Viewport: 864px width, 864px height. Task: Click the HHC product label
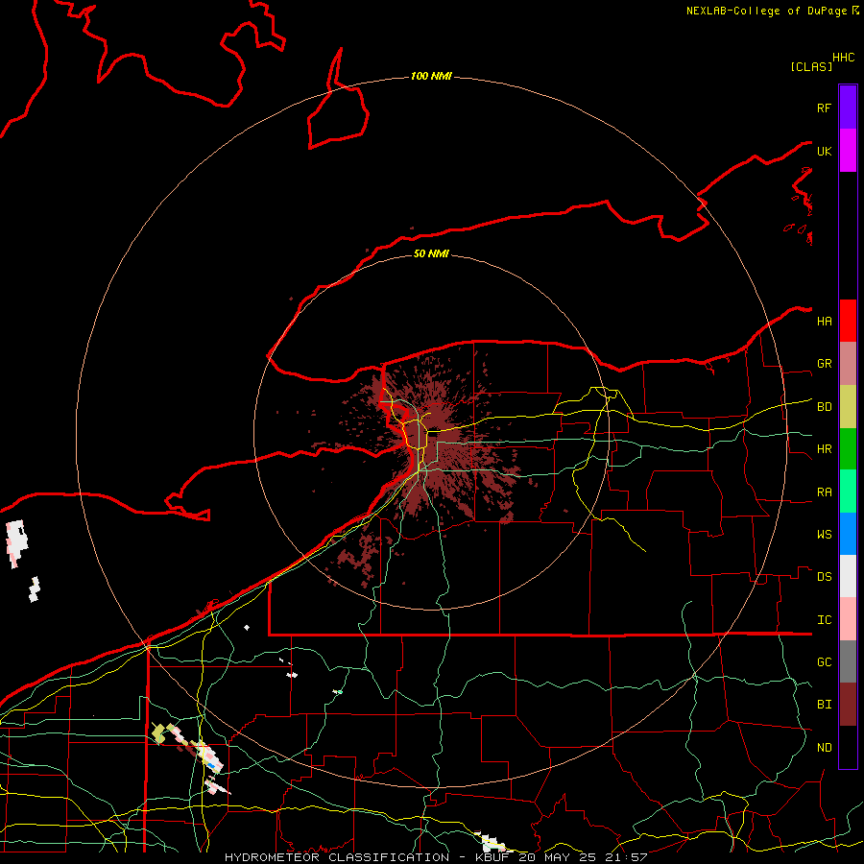tap(843, 58)
